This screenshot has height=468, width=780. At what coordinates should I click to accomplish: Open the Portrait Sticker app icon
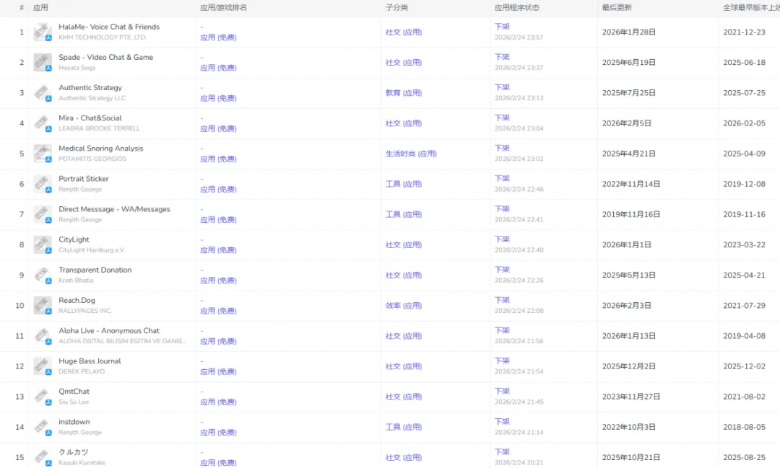coord(43,184)
